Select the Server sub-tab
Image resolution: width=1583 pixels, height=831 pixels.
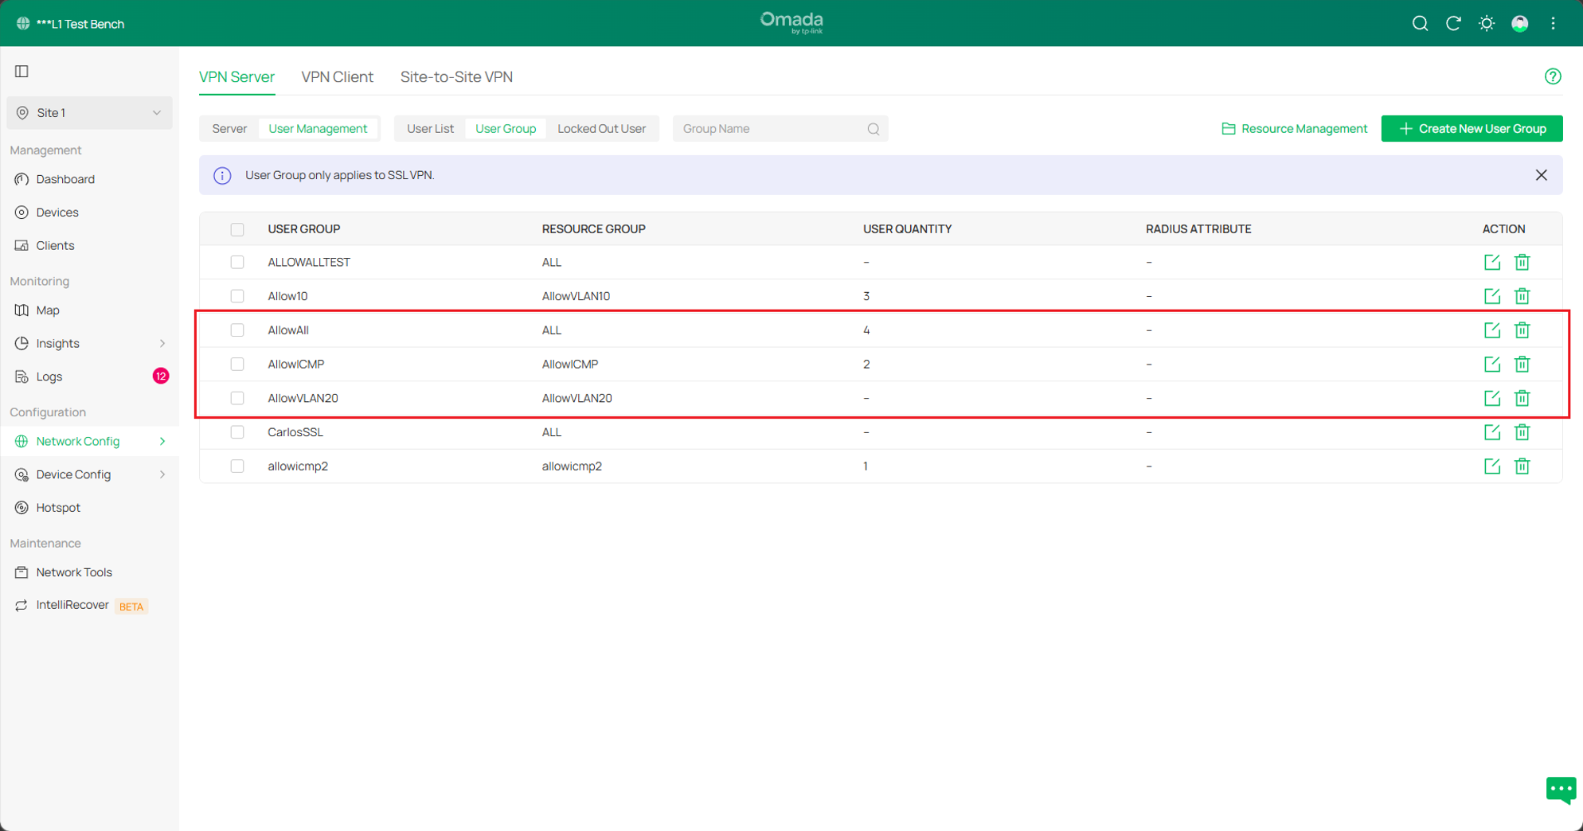tap(229, 129)
